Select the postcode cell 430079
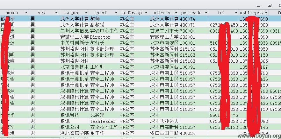The image size is (281, 139). point(194,25)
